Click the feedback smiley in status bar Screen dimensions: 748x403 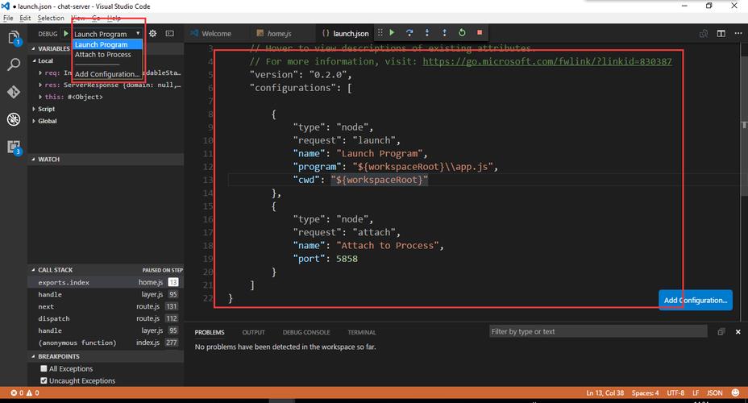735,393
